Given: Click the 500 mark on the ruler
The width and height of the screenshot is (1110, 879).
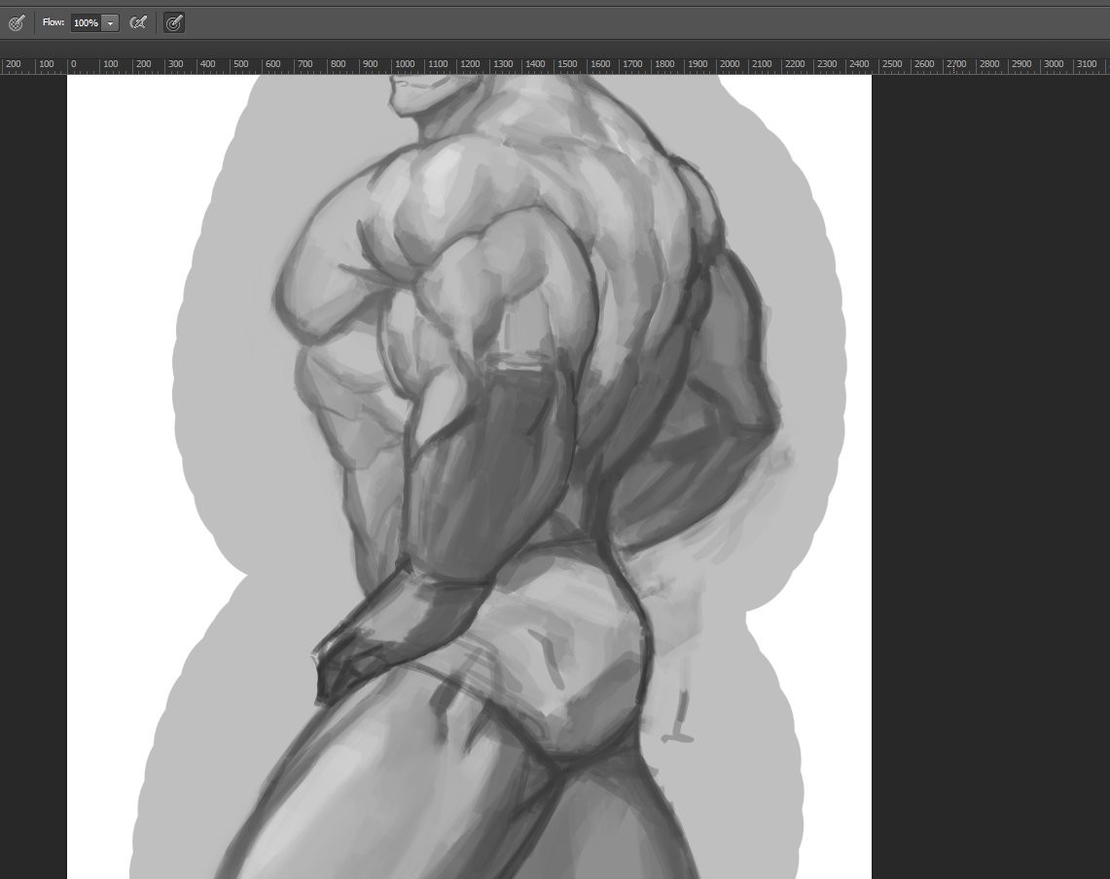Looking at the screenshot, I should tap(240, 64).
